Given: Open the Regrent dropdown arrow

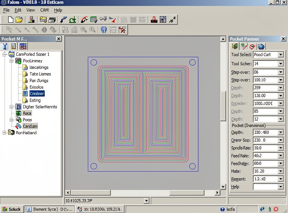Looking at the screenshot, I should (x=280, y=179).
